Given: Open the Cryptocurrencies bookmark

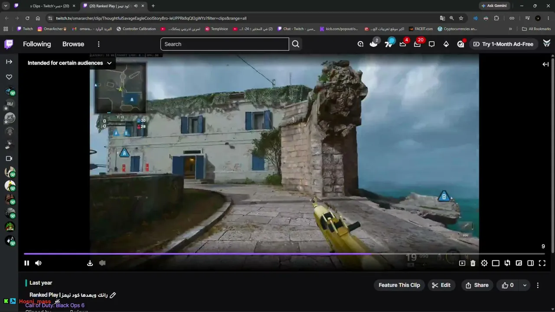Looking at the screenshot, I should 457,29.
